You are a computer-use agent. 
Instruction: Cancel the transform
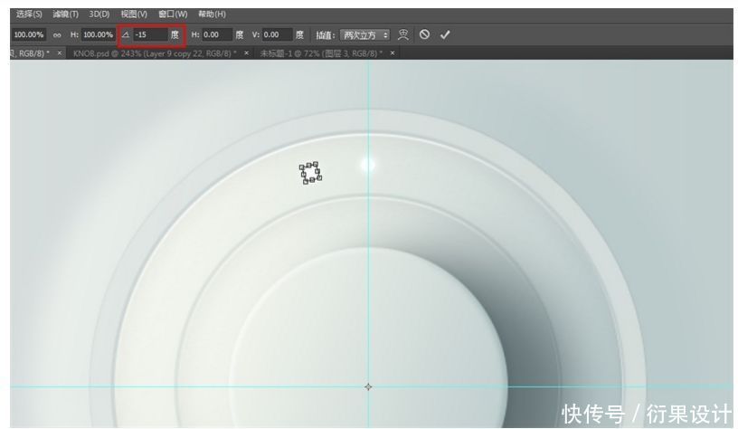tap(424, 34)
